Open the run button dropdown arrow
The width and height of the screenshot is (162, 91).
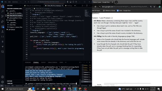[84, 6]
